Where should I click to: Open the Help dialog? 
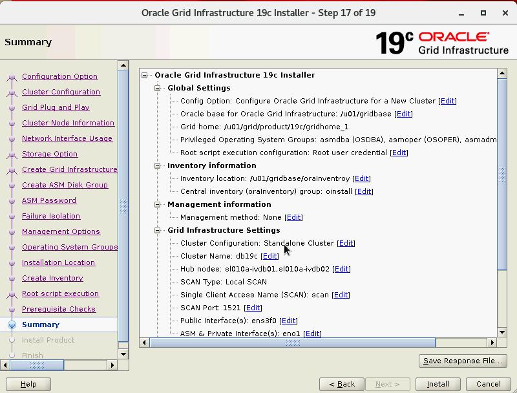(28, 384)
